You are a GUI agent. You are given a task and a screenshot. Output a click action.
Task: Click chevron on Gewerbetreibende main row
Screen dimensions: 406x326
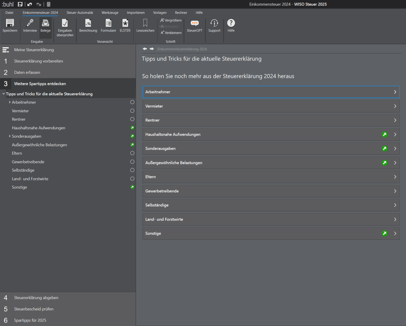[x=395, y=191]
